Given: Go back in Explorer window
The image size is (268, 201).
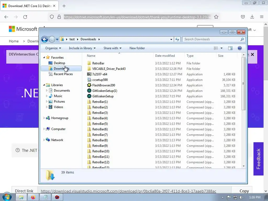Looking at the screenshot, I should (x=44, y=39).
